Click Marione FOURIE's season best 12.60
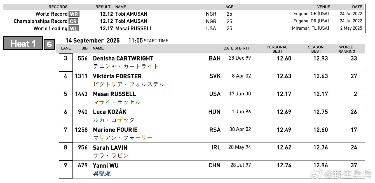375x183 pixels. click(x=320, y=130)
